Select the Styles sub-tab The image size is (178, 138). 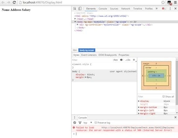(76, 55)
